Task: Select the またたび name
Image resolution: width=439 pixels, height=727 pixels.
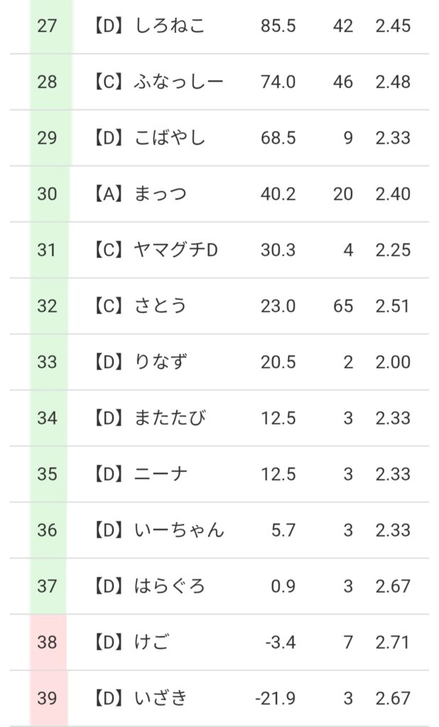Action: (169, 418)
